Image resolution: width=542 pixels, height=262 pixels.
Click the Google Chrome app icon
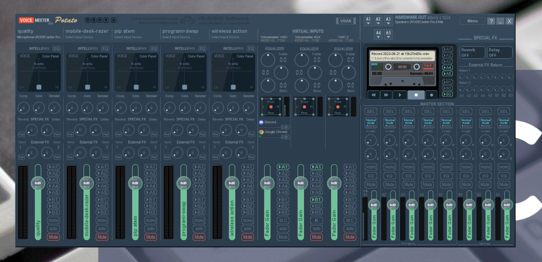coord(261,132)
